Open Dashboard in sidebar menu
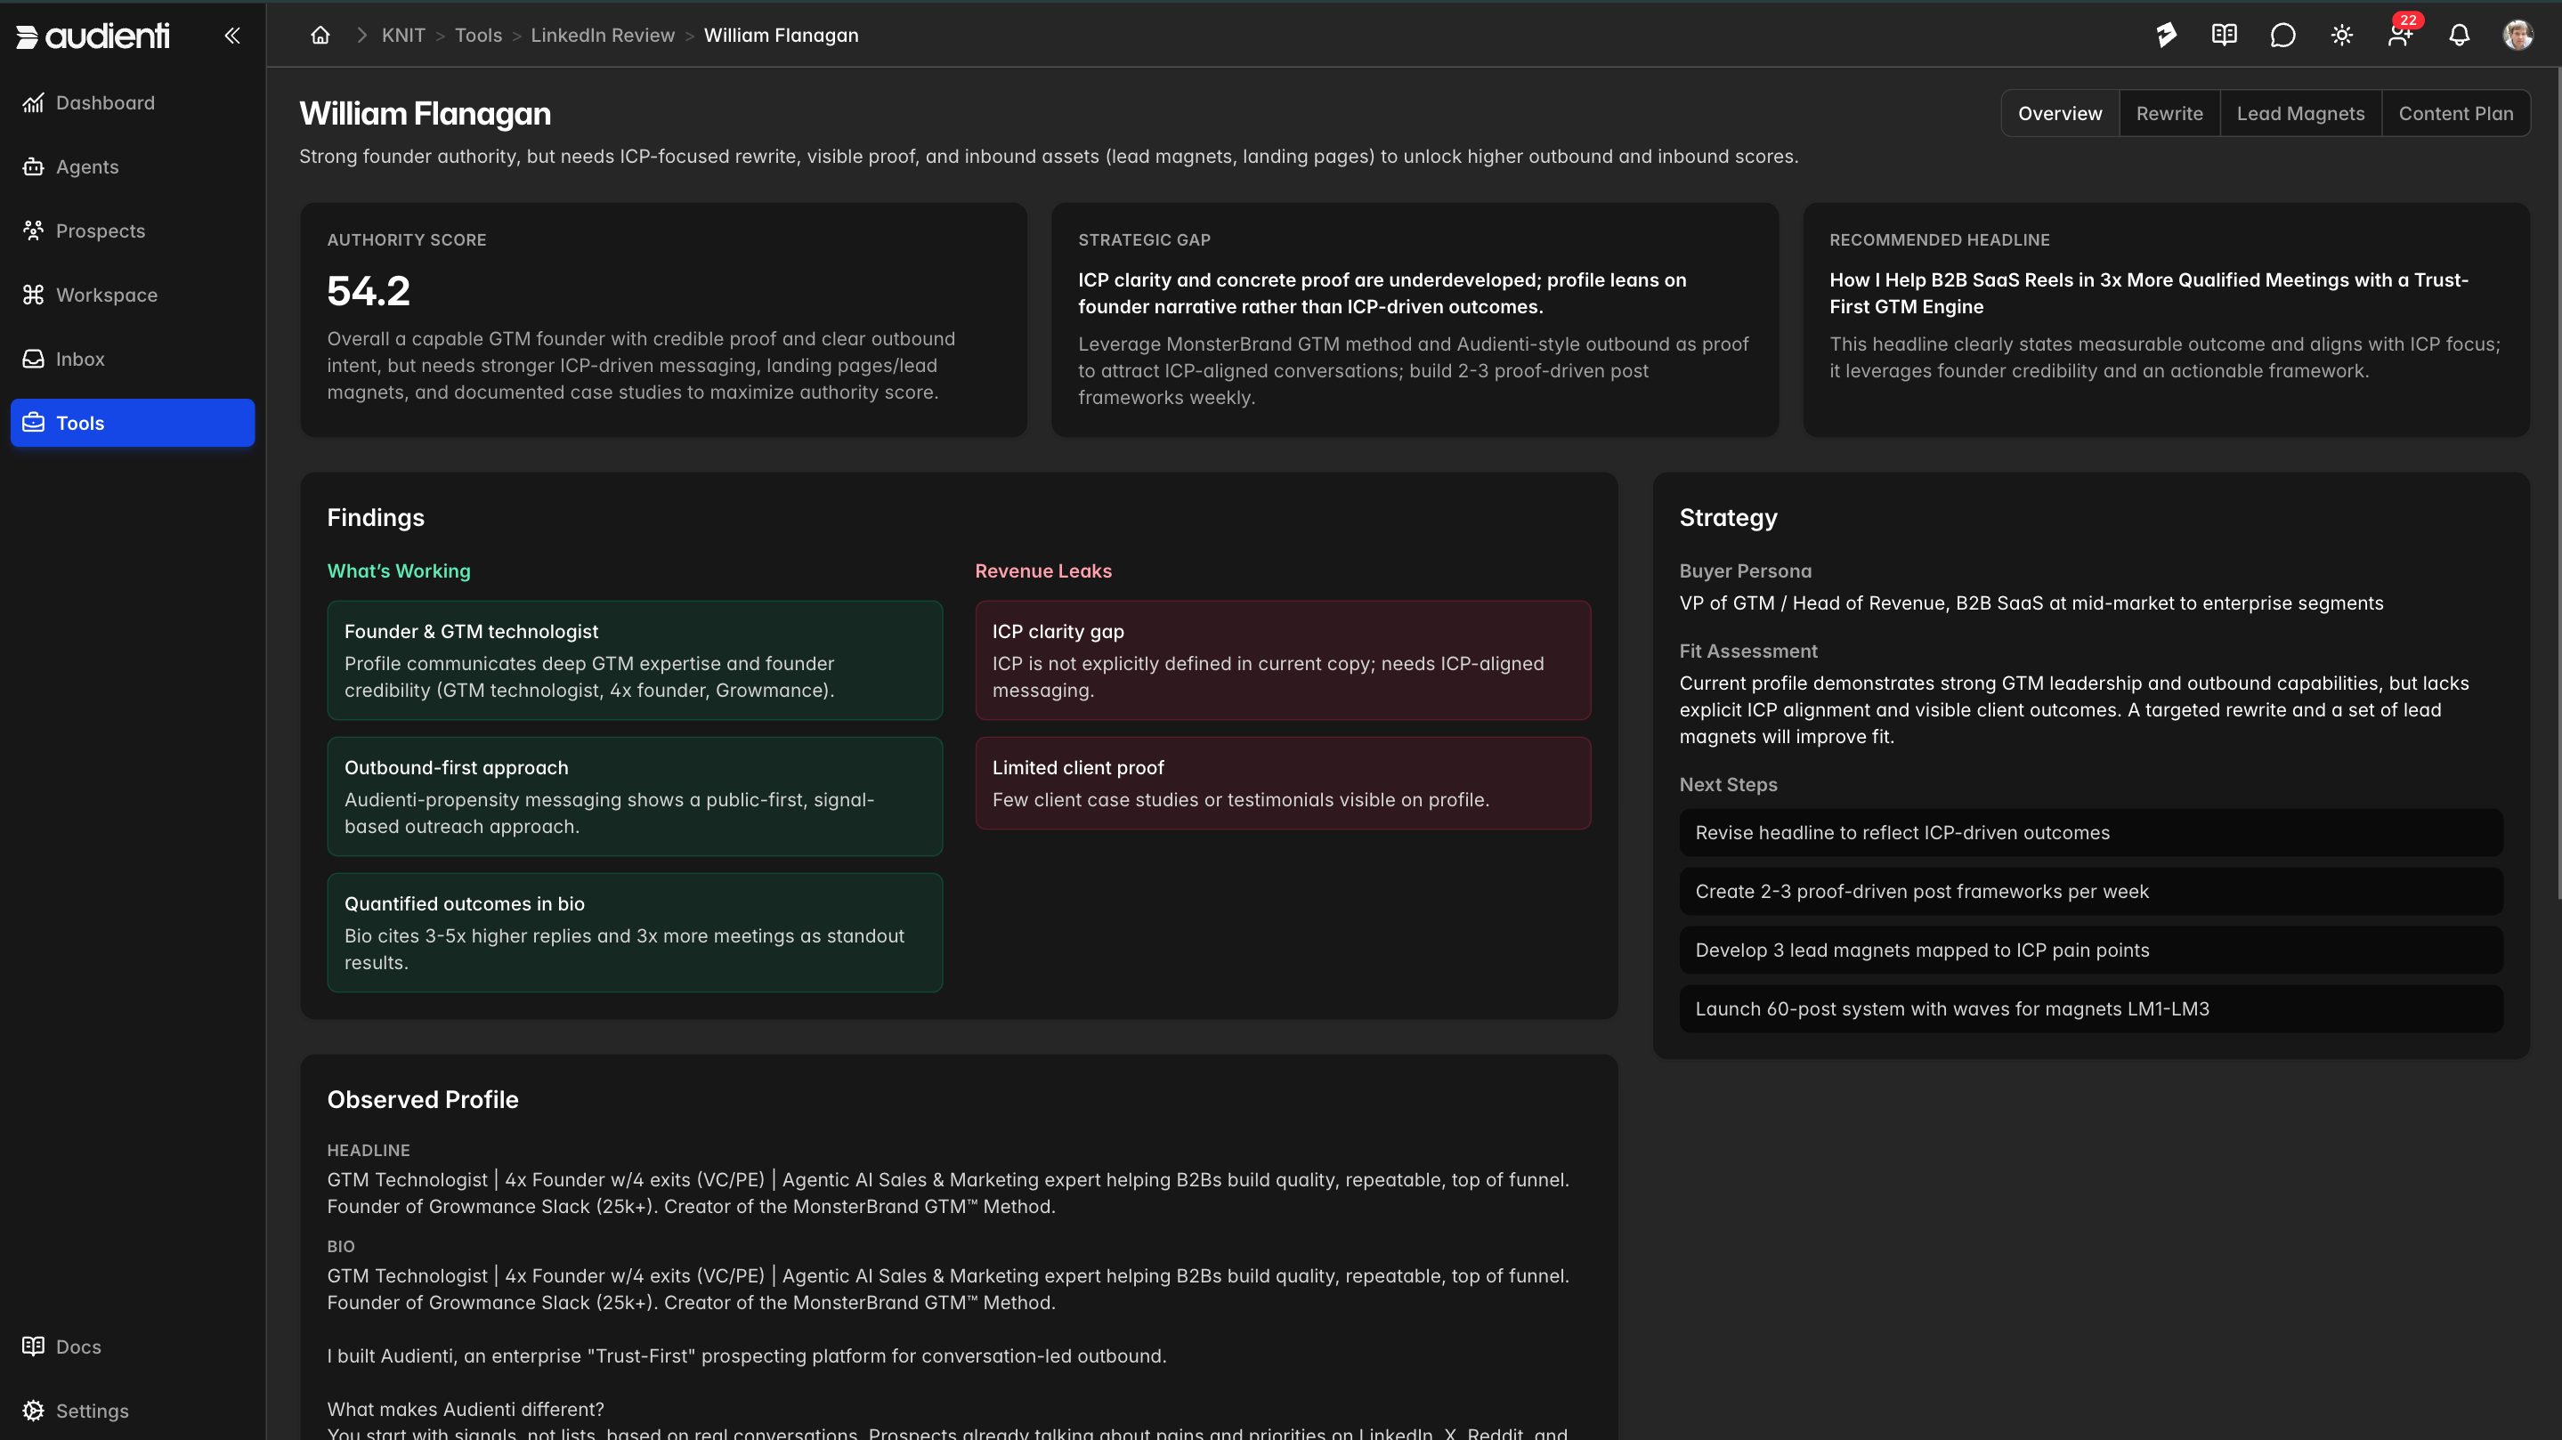The width and height of the screenshot is (2562, 1440). click(x=133, y=102)
